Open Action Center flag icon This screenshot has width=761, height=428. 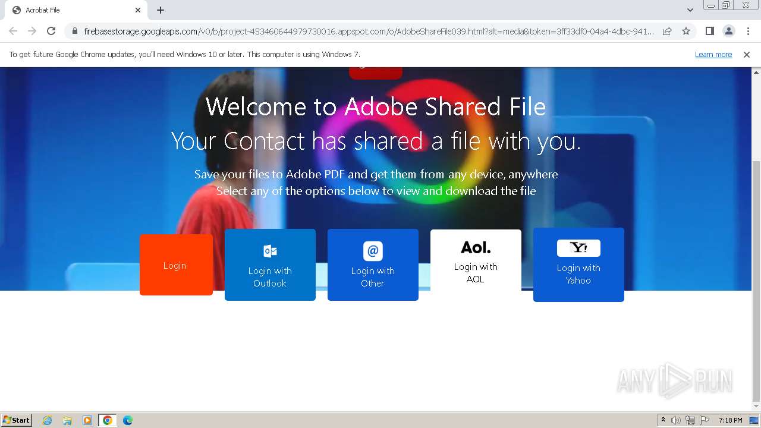tap(705, 420)
